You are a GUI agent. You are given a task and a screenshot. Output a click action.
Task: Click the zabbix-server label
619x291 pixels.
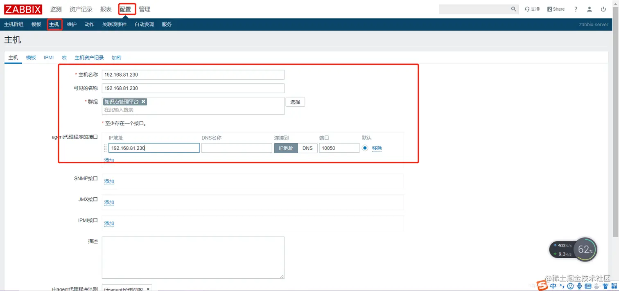point(593,25)
